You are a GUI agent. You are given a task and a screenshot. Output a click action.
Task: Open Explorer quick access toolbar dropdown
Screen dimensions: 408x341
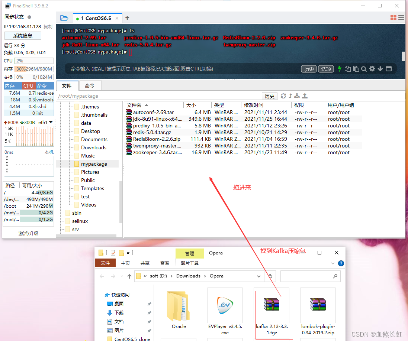click(x=128, y=253)
